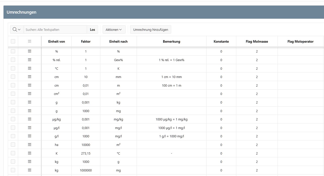
Task: Open row actions for the ha row
Action: point(30,145)
